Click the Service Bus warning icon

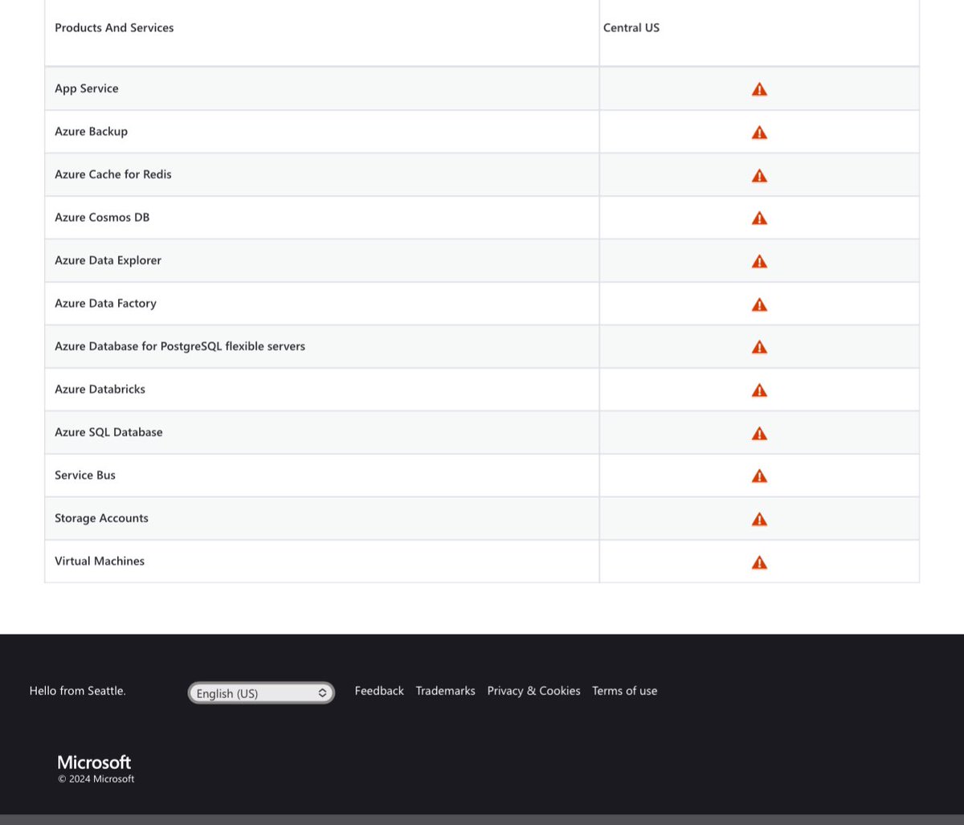[759, 476]
